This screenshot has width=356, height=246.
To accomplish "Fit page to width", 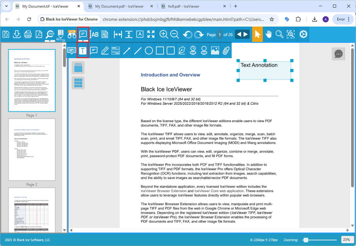I will (x=118, y=35).
